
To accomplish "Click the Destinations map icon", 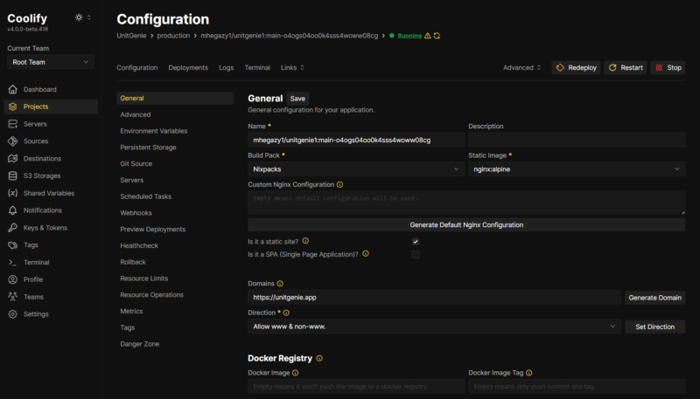I will [12, 159].
